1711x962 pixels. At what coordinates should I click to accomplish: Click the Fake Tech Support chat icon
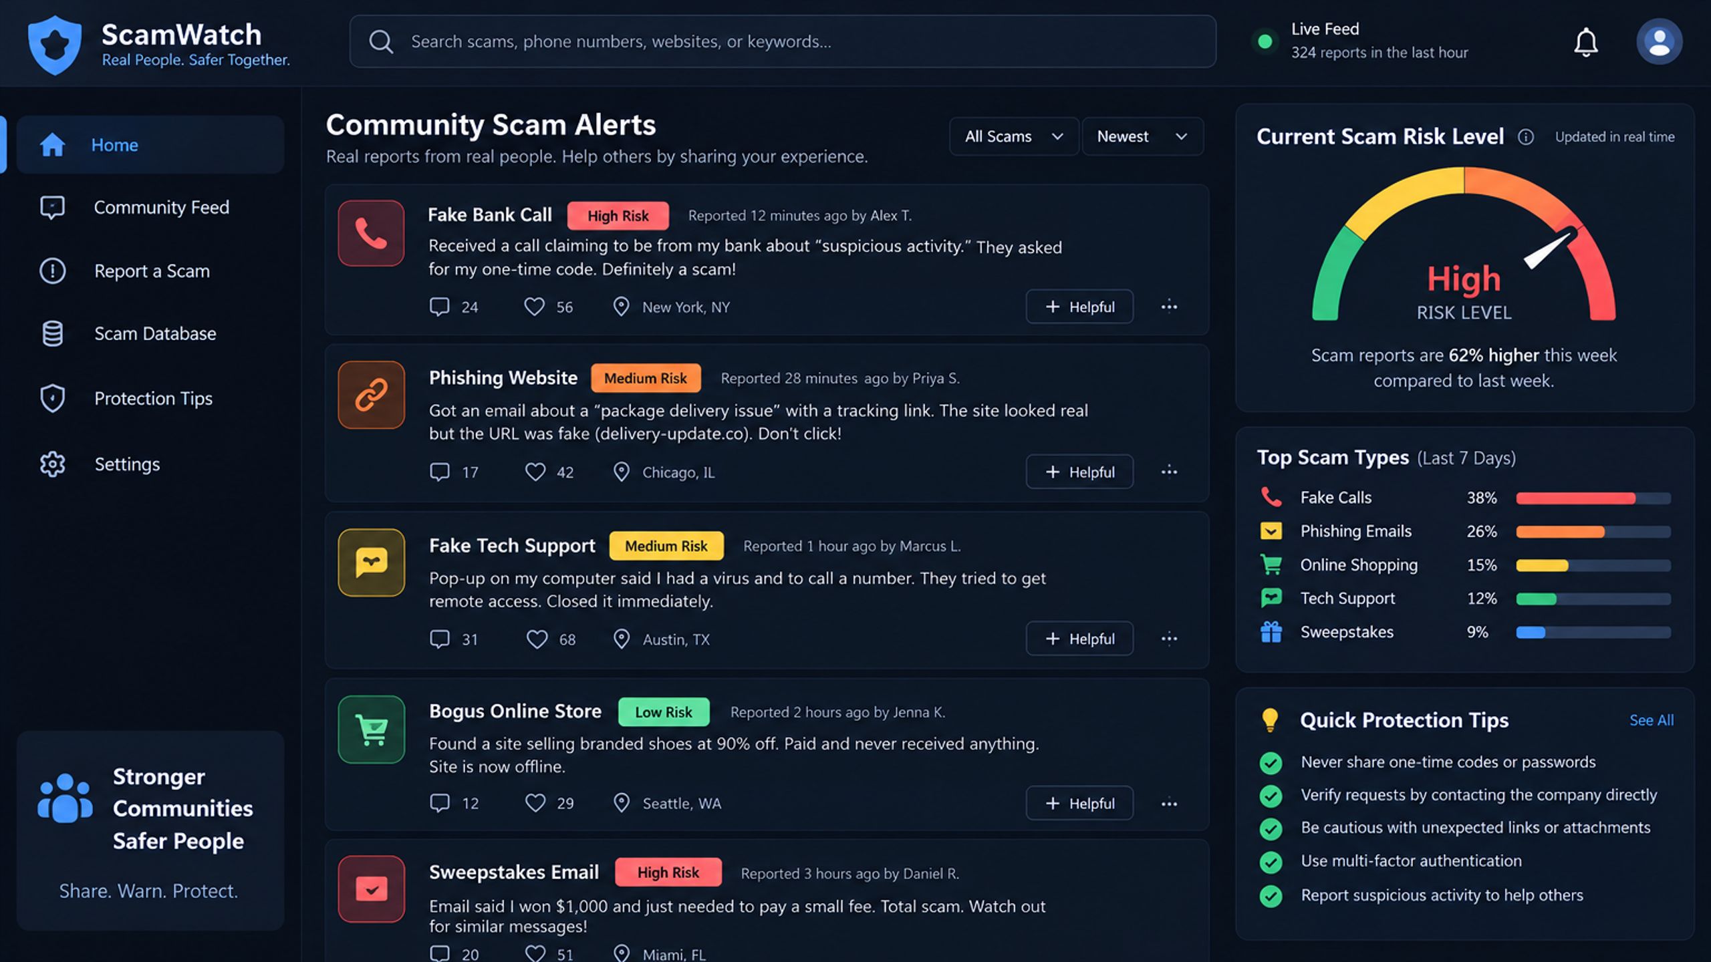tap(371, 562)
